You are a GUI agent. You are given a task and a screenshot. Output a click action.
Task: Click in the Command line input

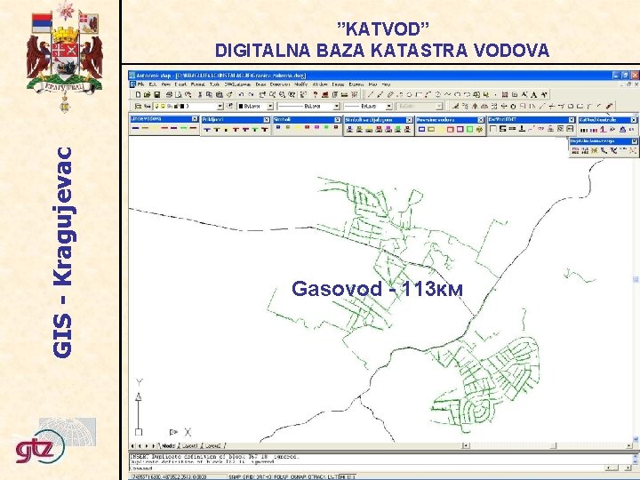tap(365, 468)
